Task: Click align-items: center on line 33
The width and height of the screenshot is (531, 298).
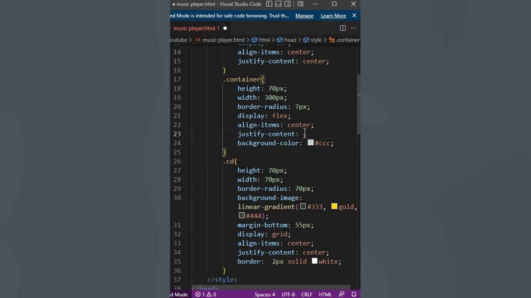Action: [x=275, y=243]
